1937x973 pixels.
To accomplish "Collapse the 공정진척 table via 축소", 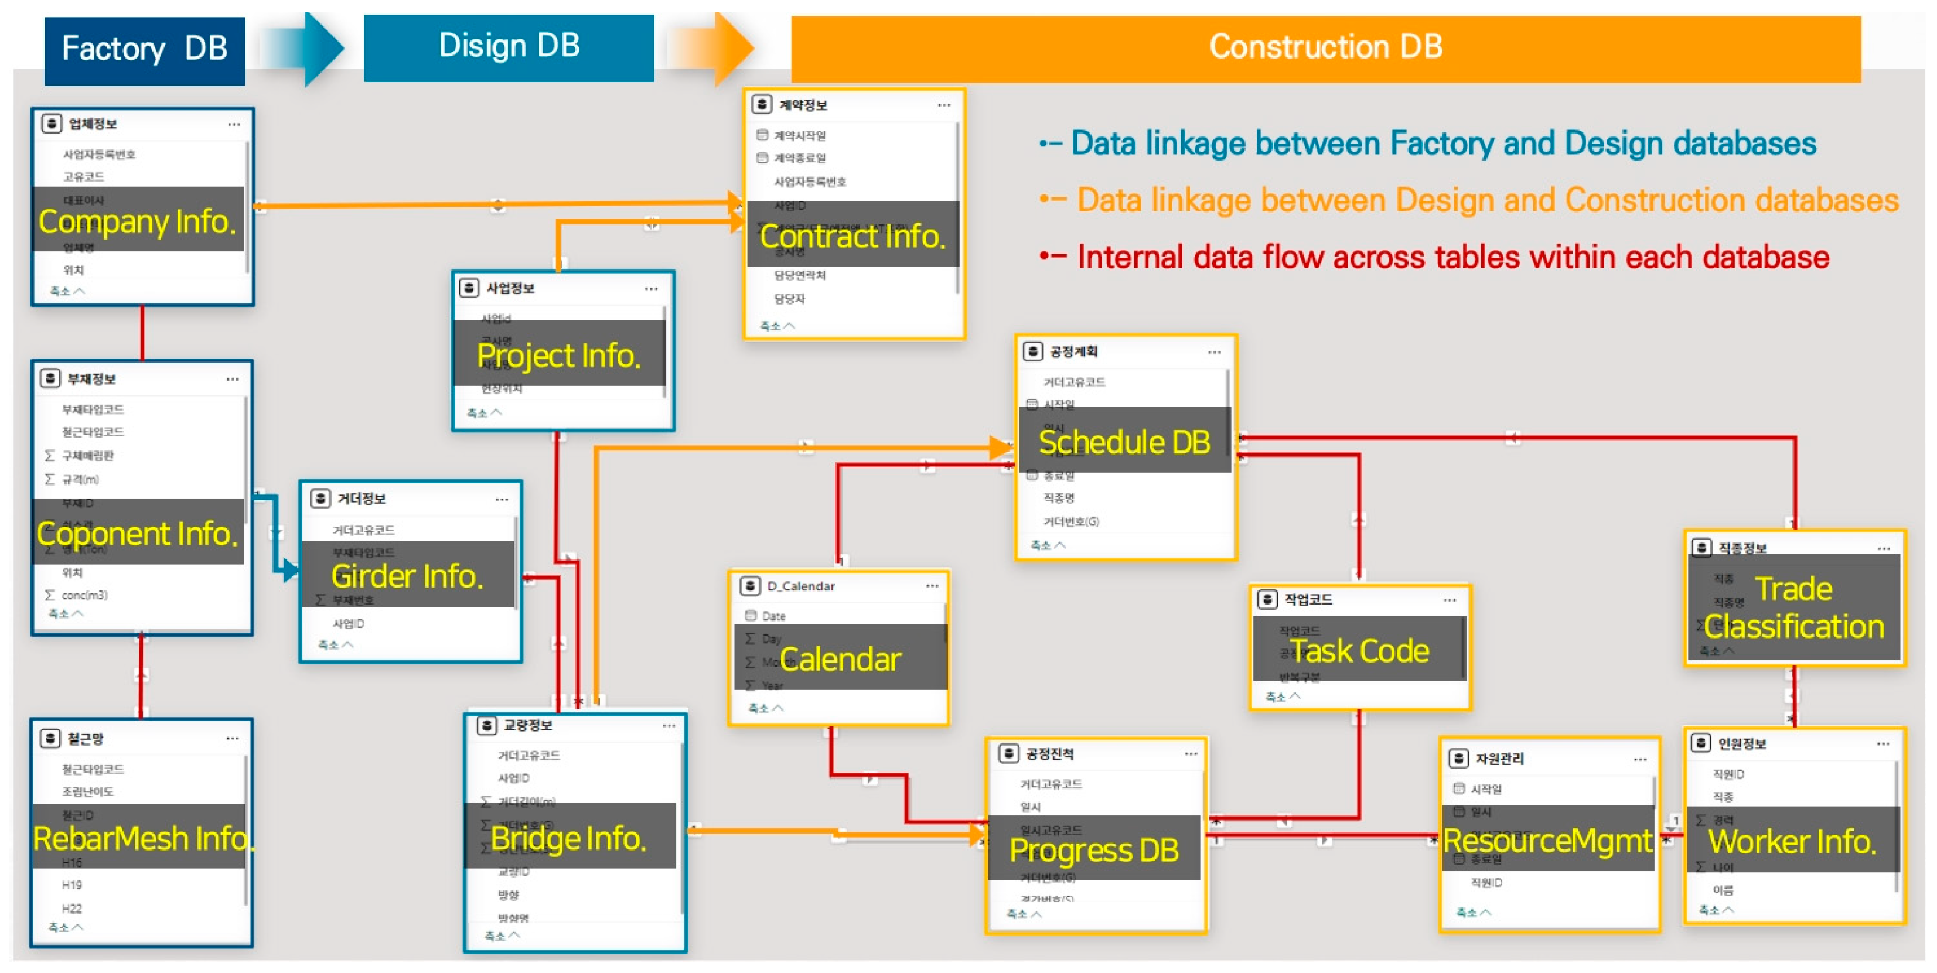I will coord(1024,914).
